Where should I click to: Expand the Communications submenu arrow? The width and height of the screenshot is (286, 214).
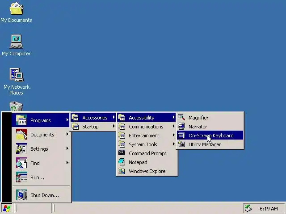(x=174, y=126)
